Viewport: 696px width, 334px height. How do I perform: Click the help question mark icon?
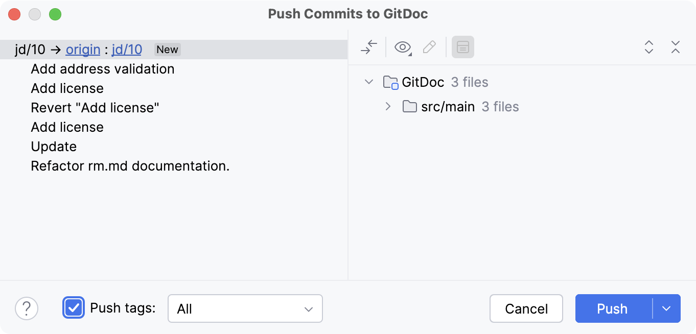coord(26,308)
